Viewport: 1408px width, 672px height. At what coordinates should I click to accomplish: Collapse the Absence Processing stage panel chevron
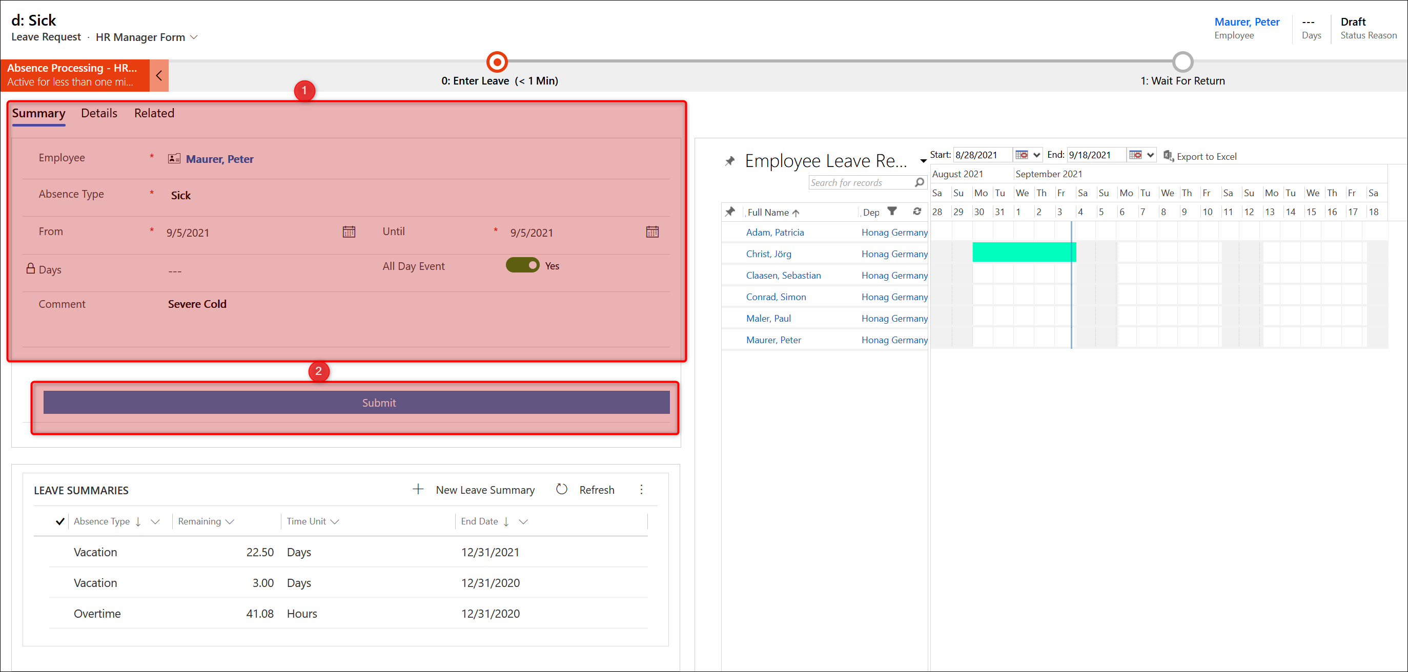159,75
